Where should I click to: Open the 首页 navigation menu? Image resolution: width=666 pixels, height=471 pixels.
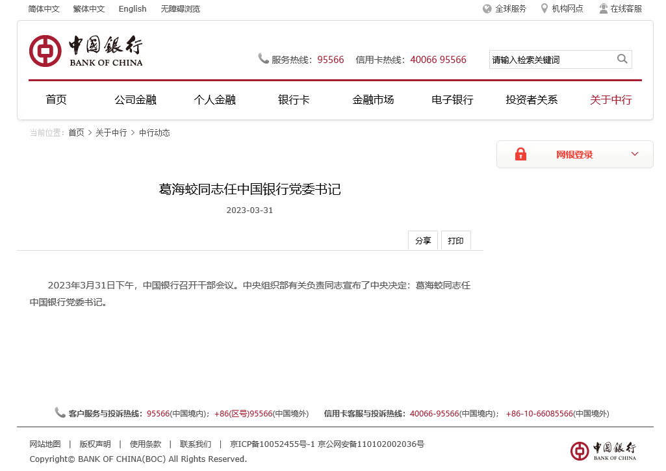point(56,100)
